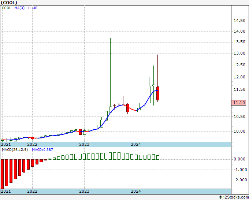Click the first red MACD histogram bar
The width and height of the screenshot is (249, 200).
coord(2,174)
